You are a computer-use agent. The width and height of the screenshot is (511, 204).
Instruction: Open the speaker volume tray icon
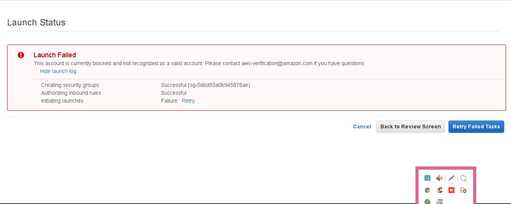[x=439, y=178]
